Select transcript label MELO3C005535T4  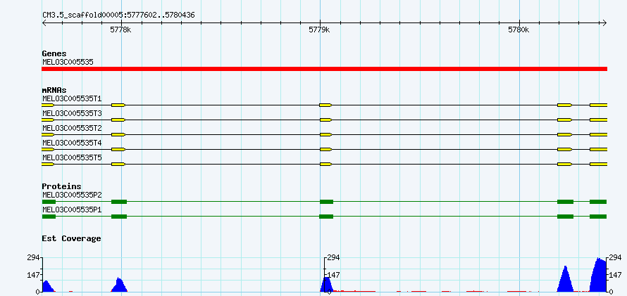pyautogui.click(x=72, y=143)
